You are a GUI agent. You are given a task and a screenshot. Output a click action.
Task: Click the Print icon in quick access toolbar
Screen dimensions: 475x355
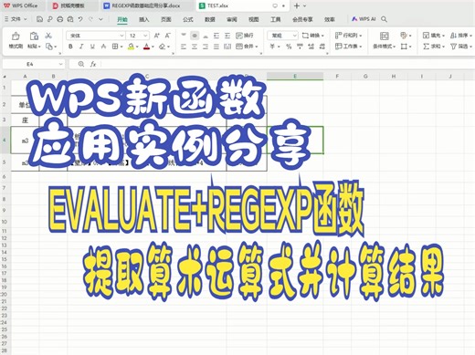pos(60,19)
